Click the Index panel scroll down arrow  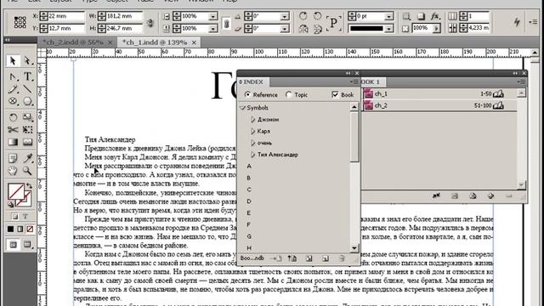pyautogui.click(x=354, y=247)
